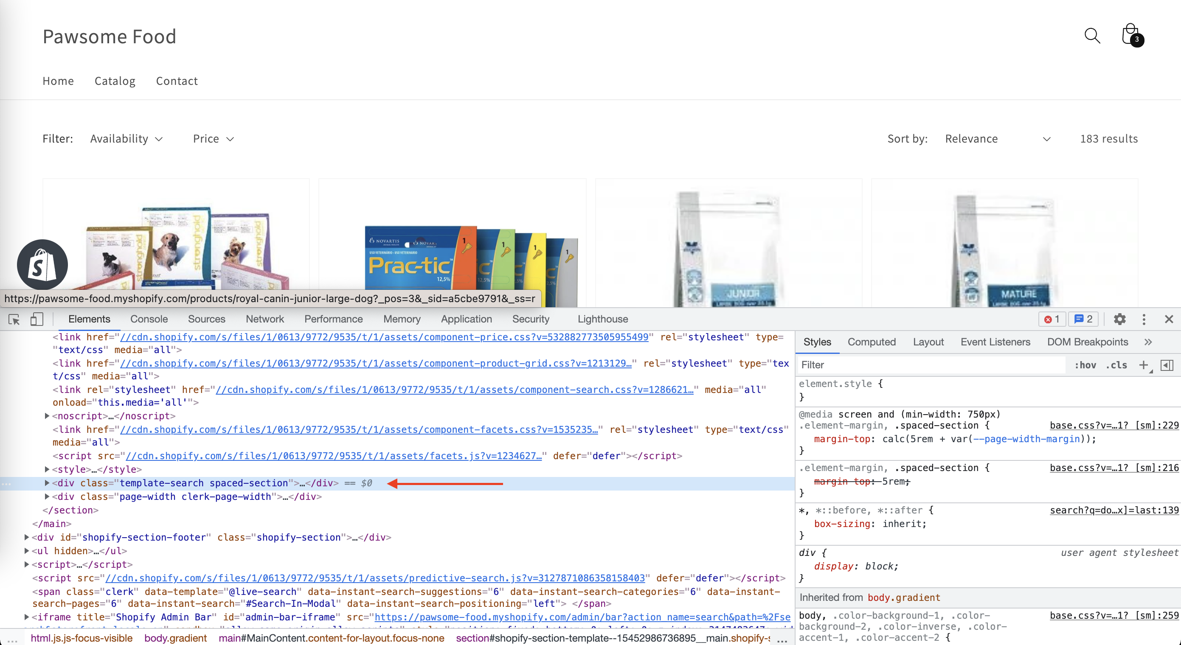Viewport: 1181px width, 645px height.
Task: Click the Shopify admin badge icon
Action: point(42,264)
